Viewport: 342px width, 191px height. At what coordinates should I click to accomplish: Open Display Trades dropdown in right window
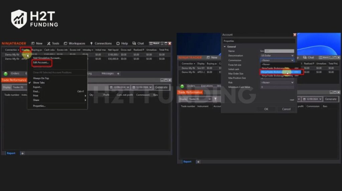coord(200,99)
